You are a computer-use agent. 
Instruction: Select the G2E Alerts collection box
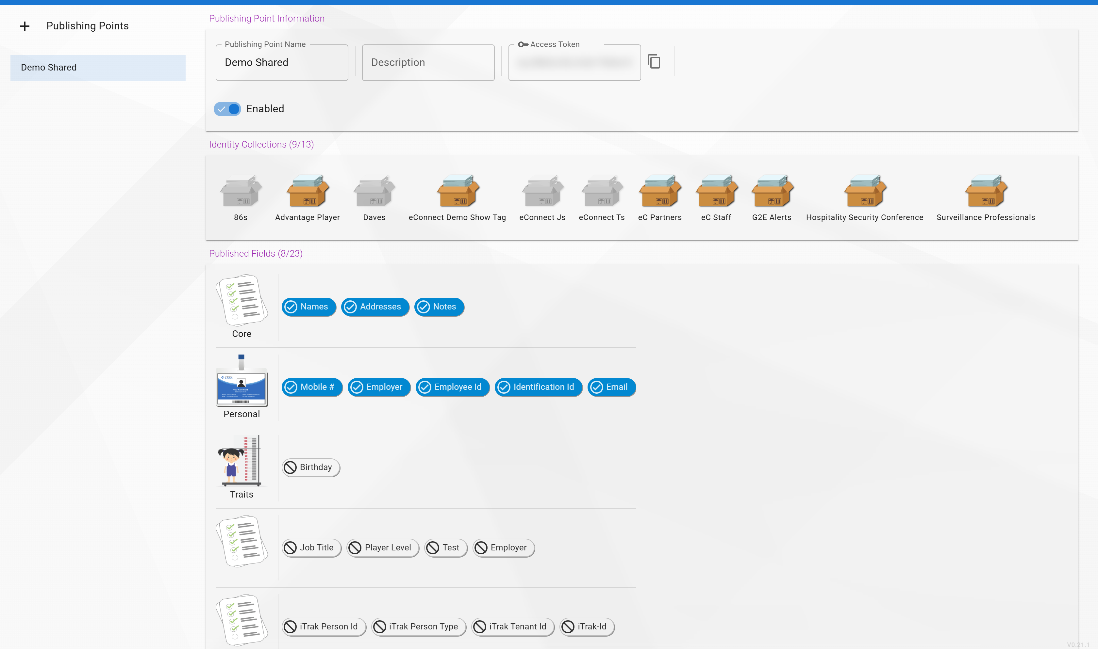(772, 191)
